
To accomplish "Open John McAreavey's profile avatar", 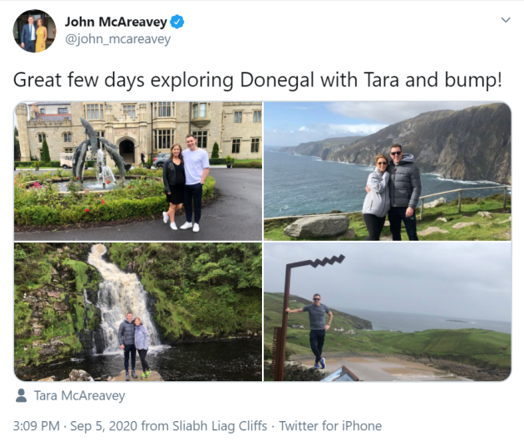I will [34, 31].
